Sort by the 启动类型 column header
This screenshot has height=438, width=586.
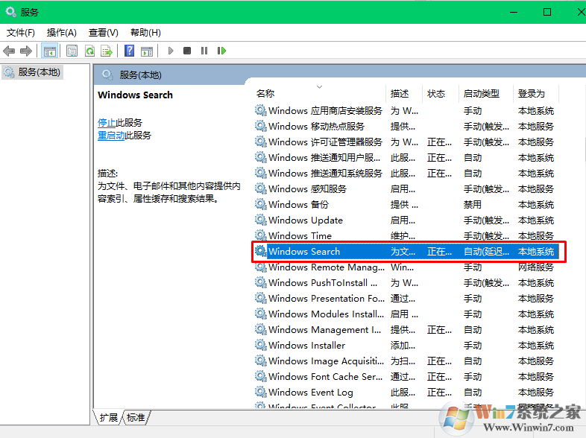[482, 93]
